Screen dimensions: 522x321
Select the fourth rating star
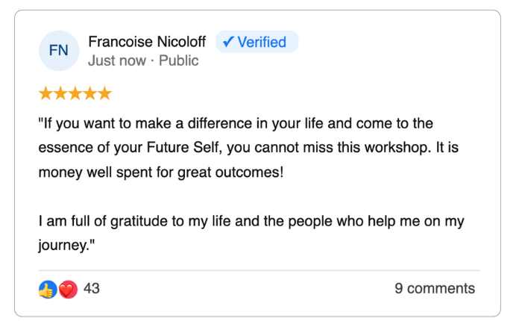89,93
